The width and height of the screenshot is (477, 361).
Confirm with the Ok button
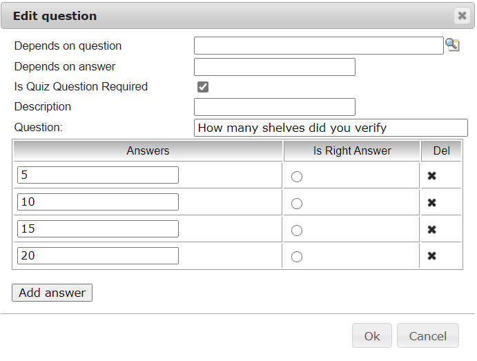pyautogui.click(x=372, y=336)
